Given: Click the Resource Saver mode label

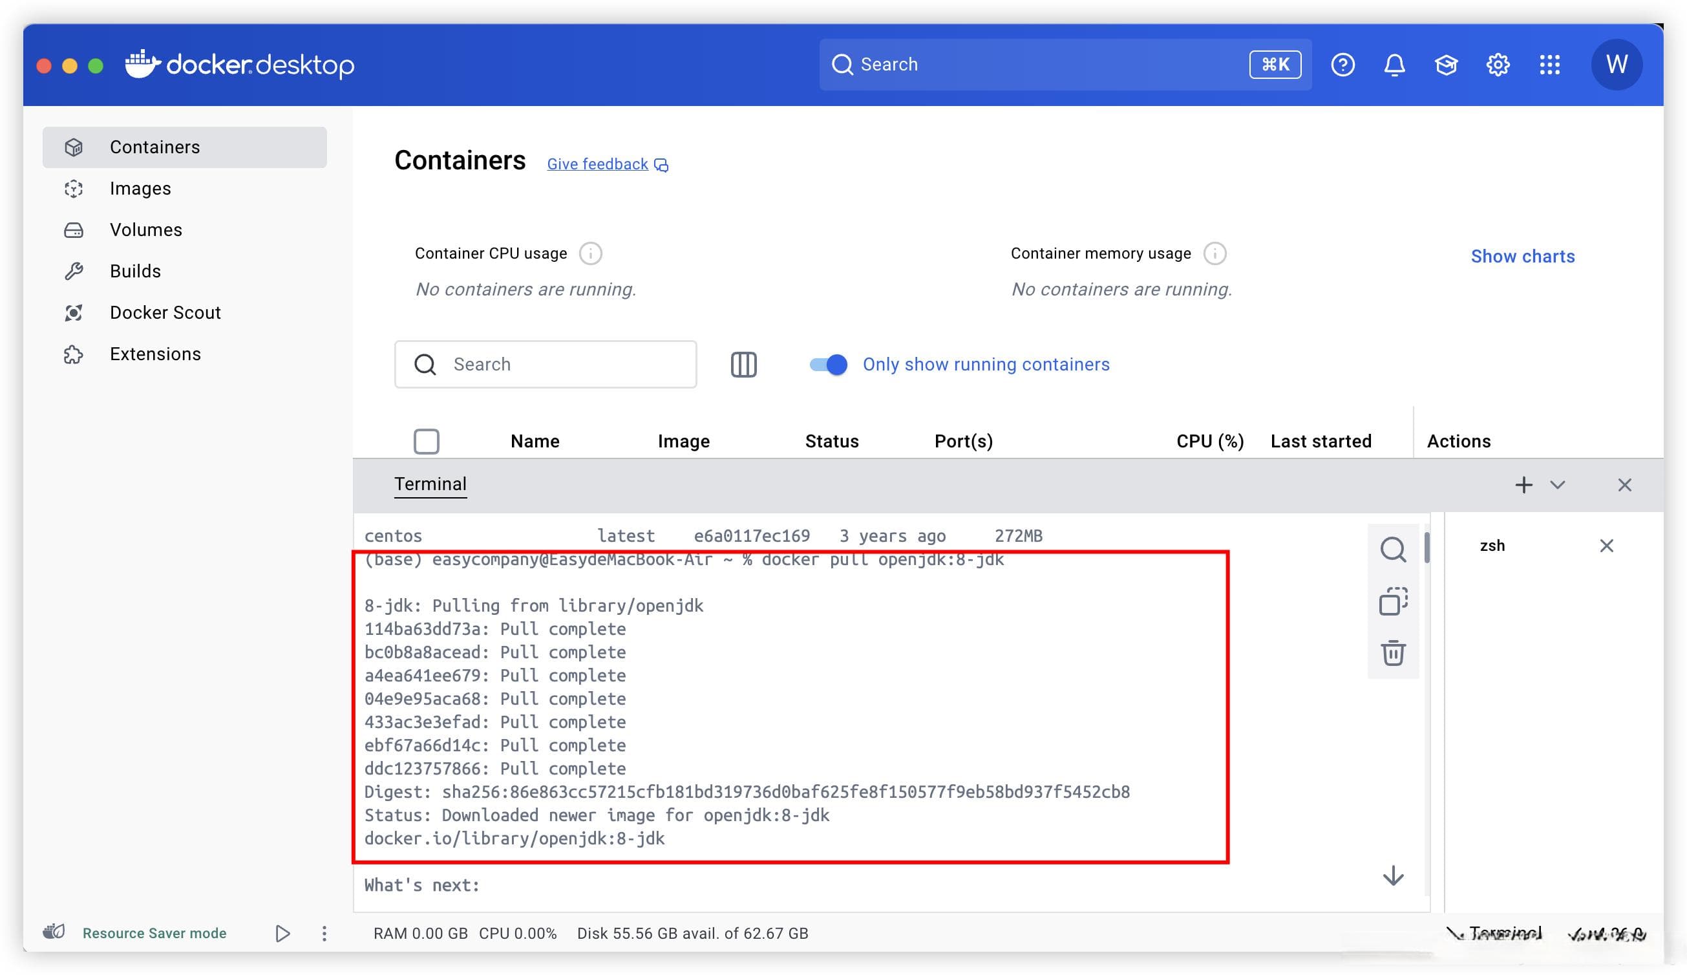Looking at the screenshot, I should [x=154, y=933].
